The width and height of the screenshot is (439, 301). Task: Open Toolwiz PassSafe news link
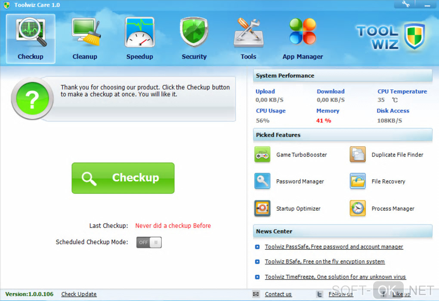tap(334, 247)
